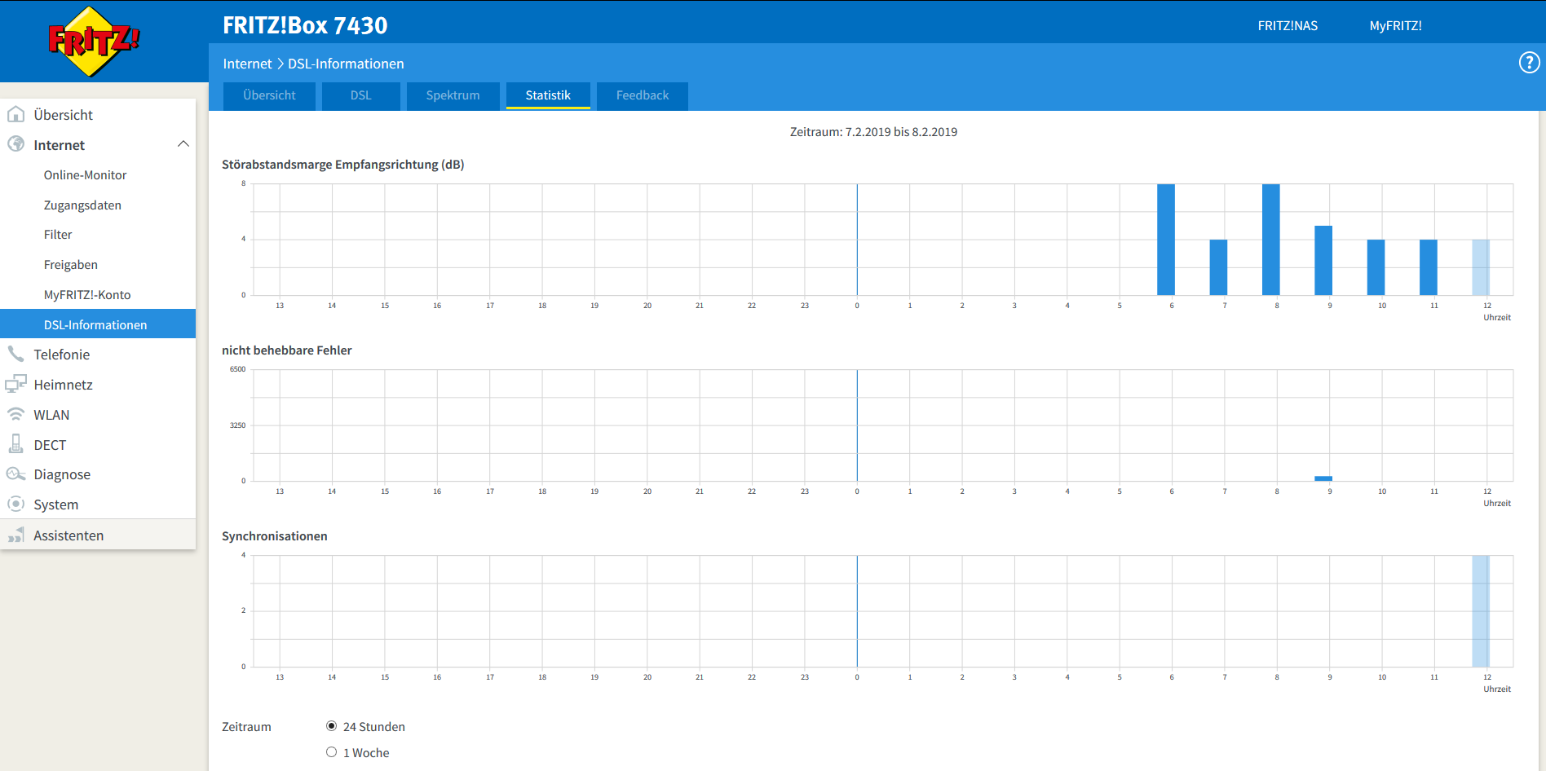This screenshot has height=771, width=1546.
Task: Click the 'Synchronisationen' heading
Action: coord(275,536)
